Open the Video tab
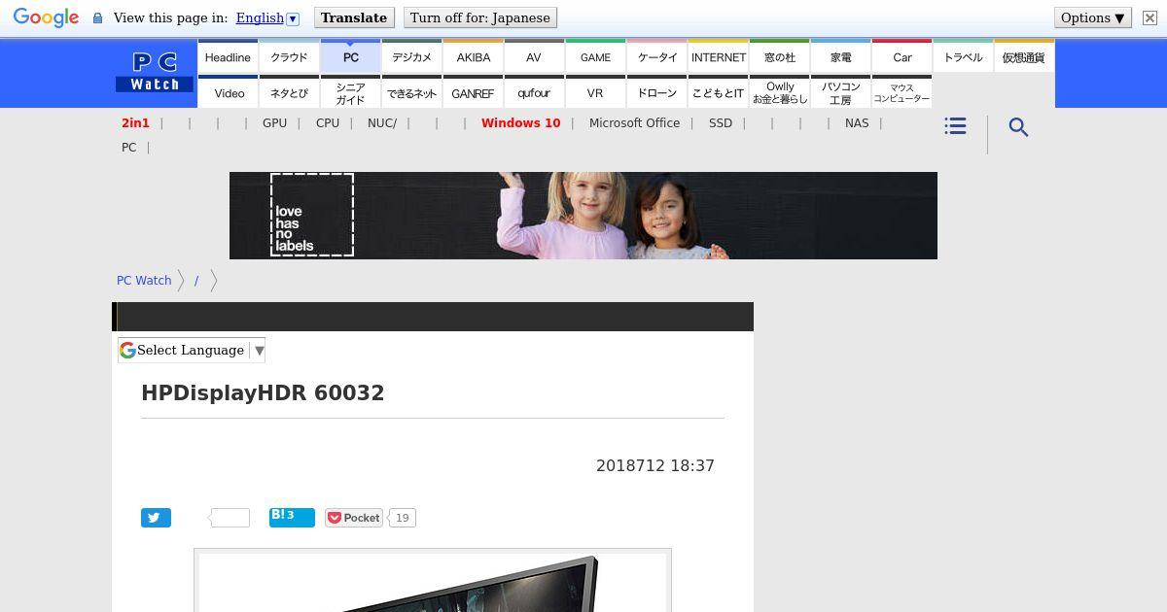This screenshot has width=1167, height=612. 228,92
